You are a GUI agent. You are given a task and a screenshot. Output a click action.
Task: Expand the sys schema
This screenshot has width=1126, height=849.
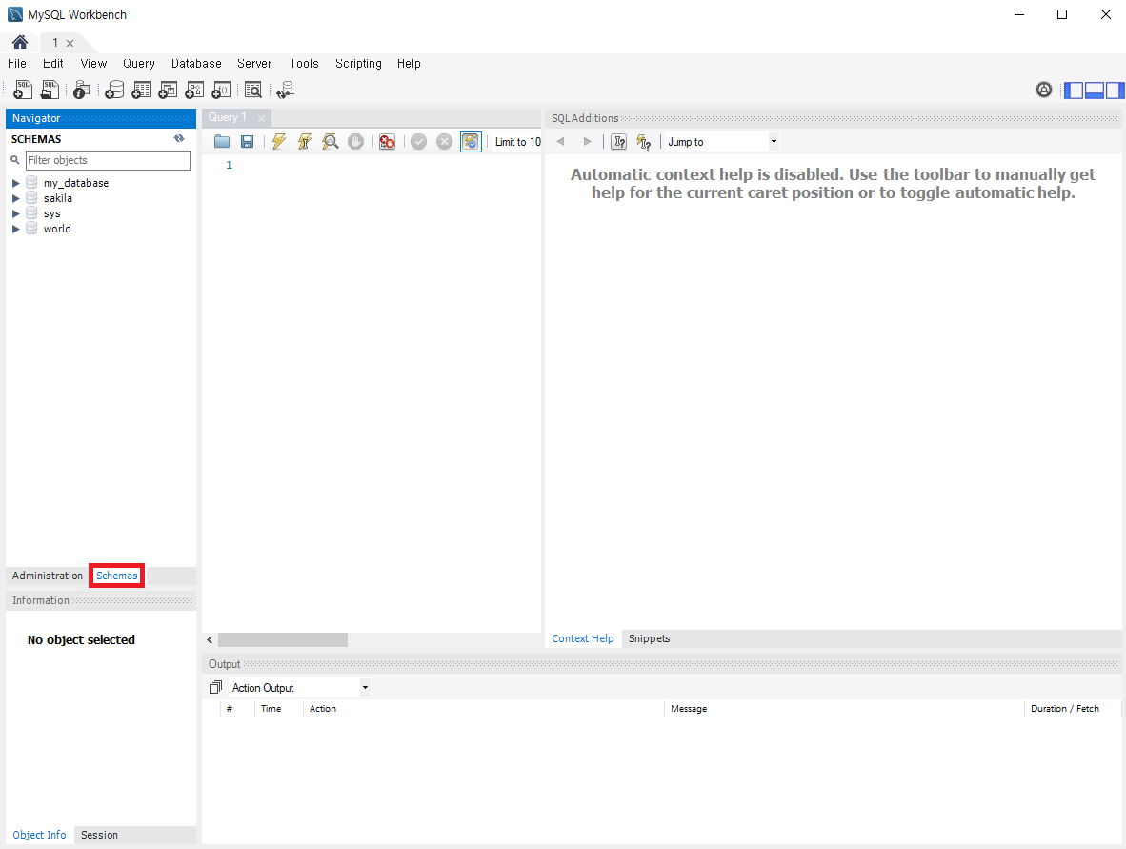(x=16, y=213)
